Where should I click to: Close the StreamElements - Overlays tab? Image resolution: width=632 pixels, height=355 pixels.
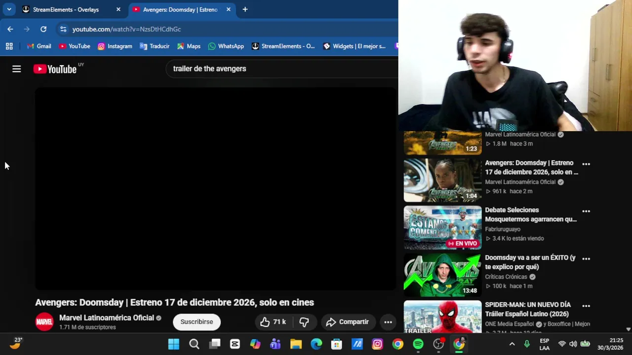click(118, 9)
